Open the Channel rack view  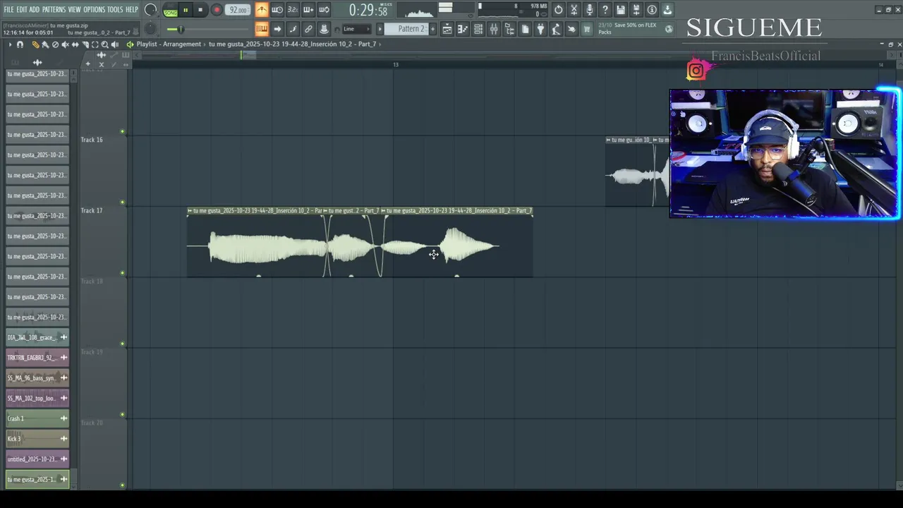coord(478,29)
